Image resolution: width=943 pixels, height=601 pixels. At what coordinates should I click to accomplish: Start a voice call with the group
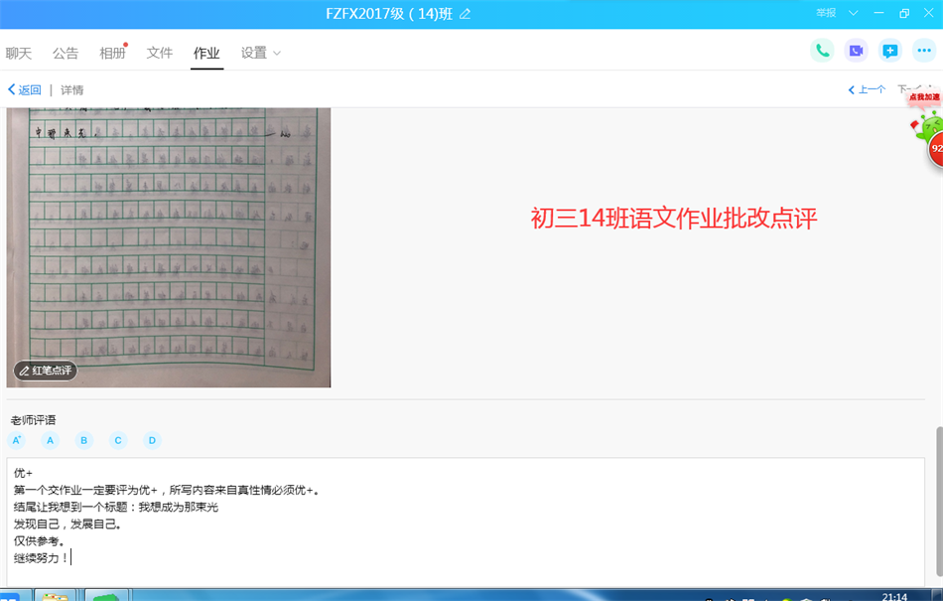point(822,51)
